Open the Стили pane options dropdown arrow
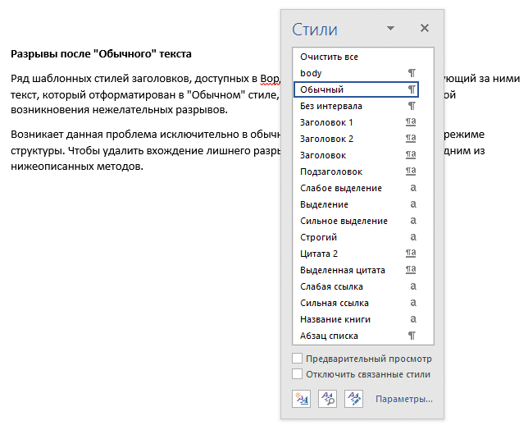Image resolution: width=528 pixels, height=430 pixels. [390, 28]
